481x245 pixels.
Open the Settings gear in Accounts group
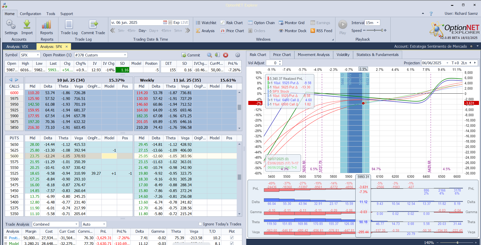(11, 25)
